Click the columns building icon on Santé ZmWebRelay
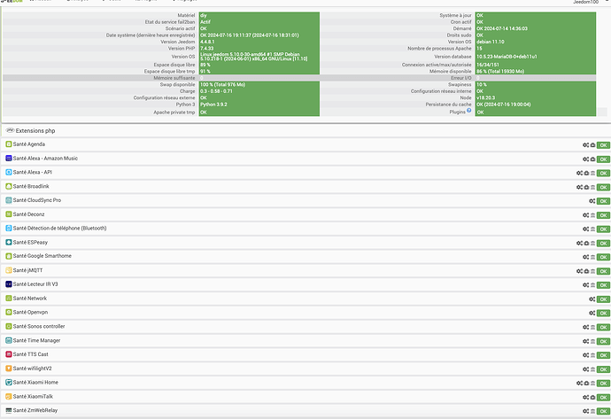Screen dimensions: 611x419 click(592, 411)
